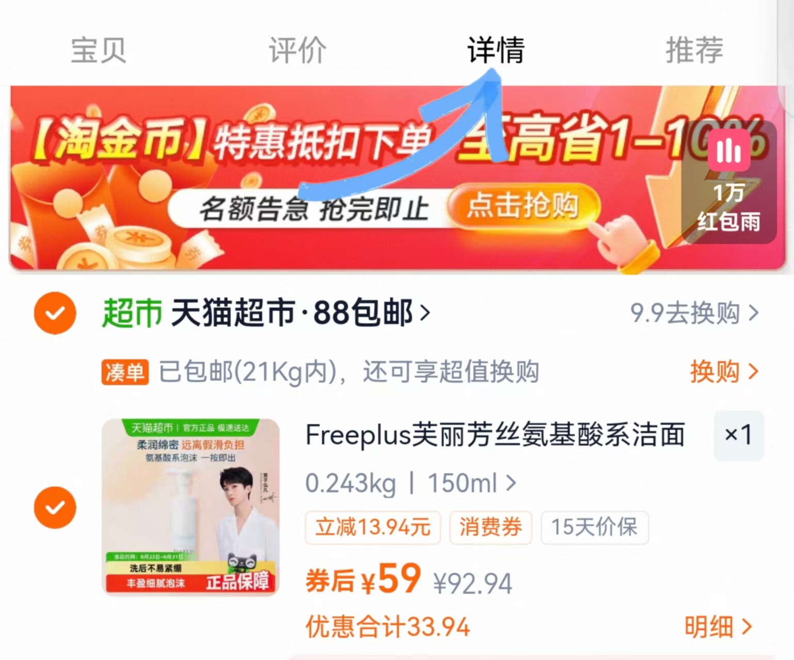Tap the green 超市 store logo

[132, 313]
